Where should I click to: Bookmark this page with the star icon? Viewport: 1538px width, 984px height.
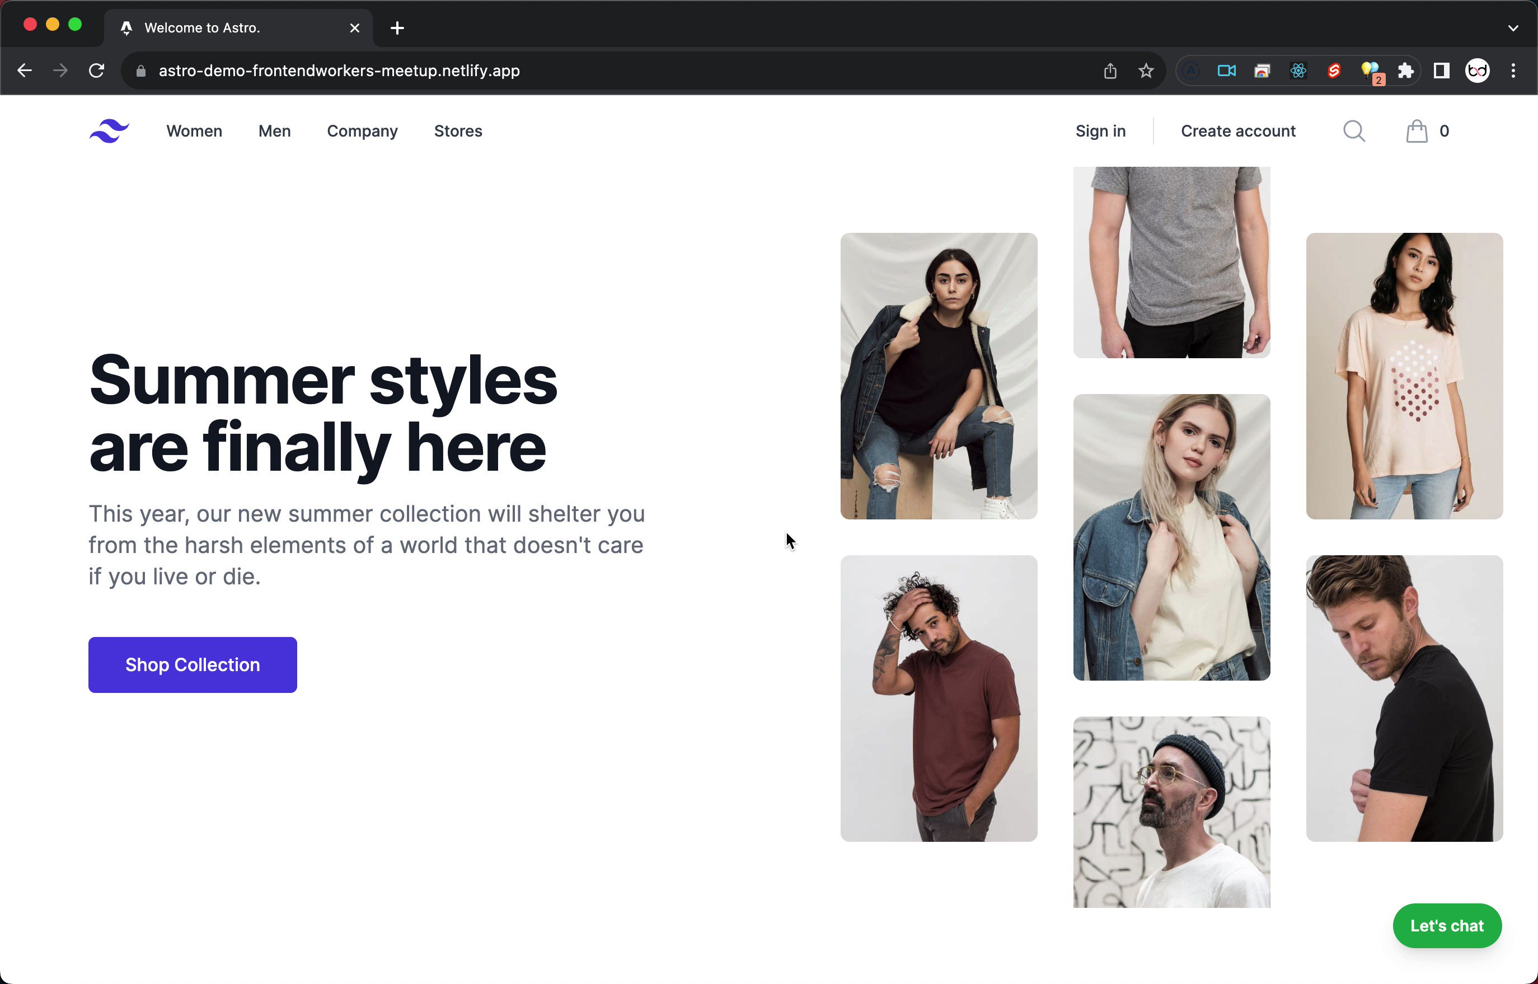tap(1146, 71)
